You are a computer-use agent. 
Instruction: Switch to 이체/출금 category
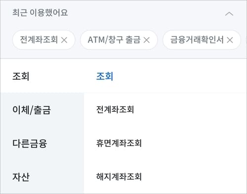pos(31,110)
